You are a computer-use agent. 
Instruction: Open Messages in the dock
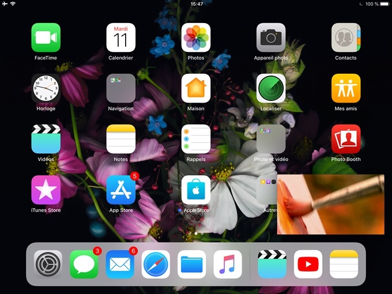[x=84, y=264]
